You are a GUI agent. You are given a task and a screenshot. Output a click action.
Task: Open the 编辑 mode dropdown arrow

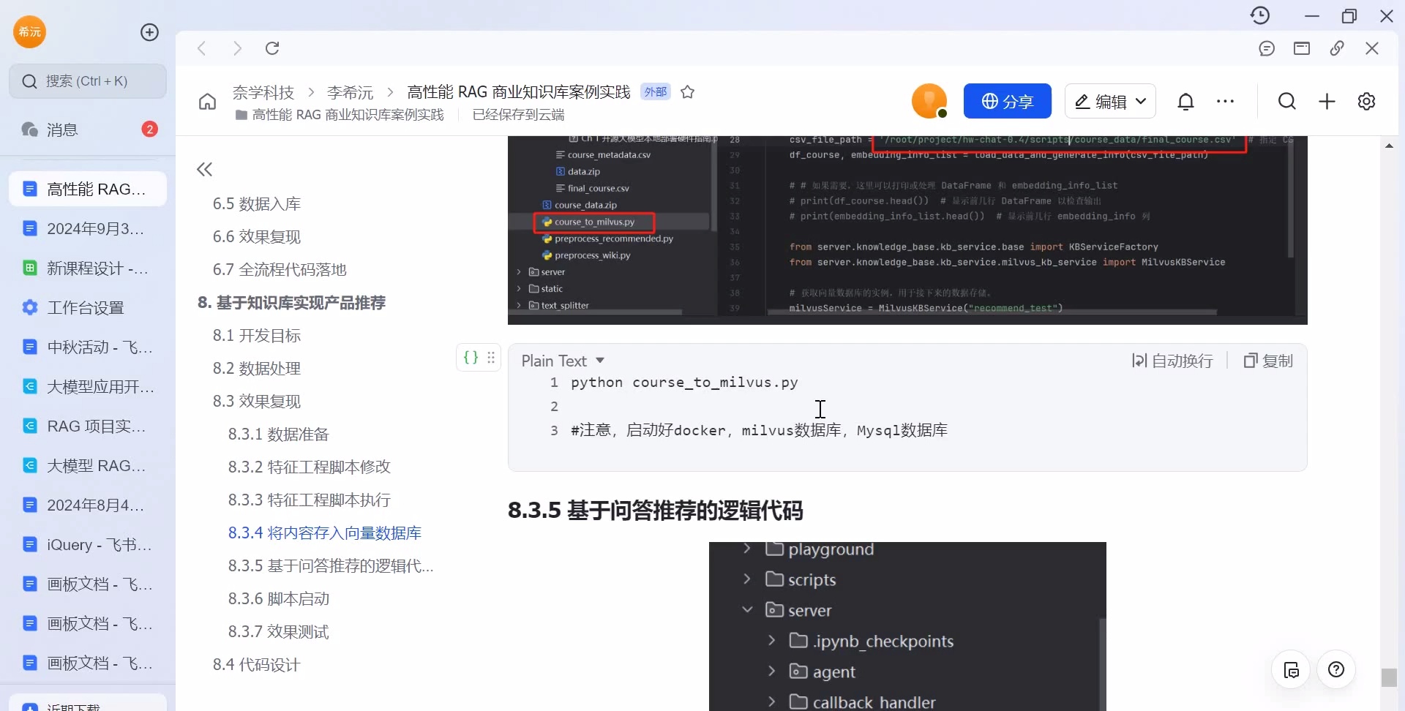click(1142, 101)
